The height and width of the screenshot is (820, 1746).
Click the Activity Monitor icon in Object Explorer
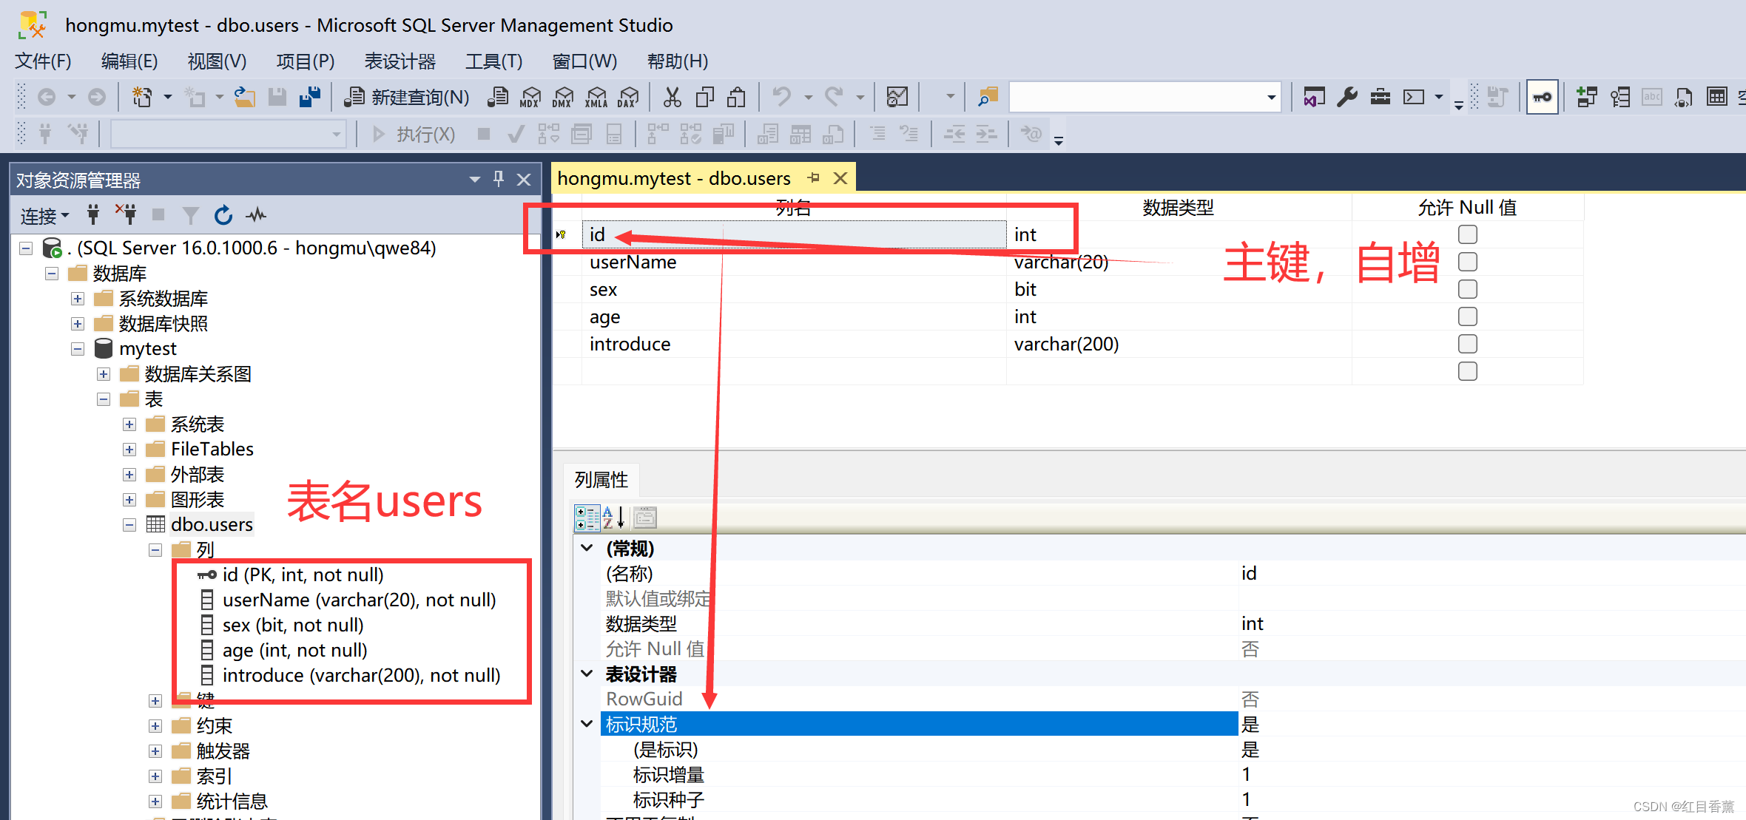[256, 215]
